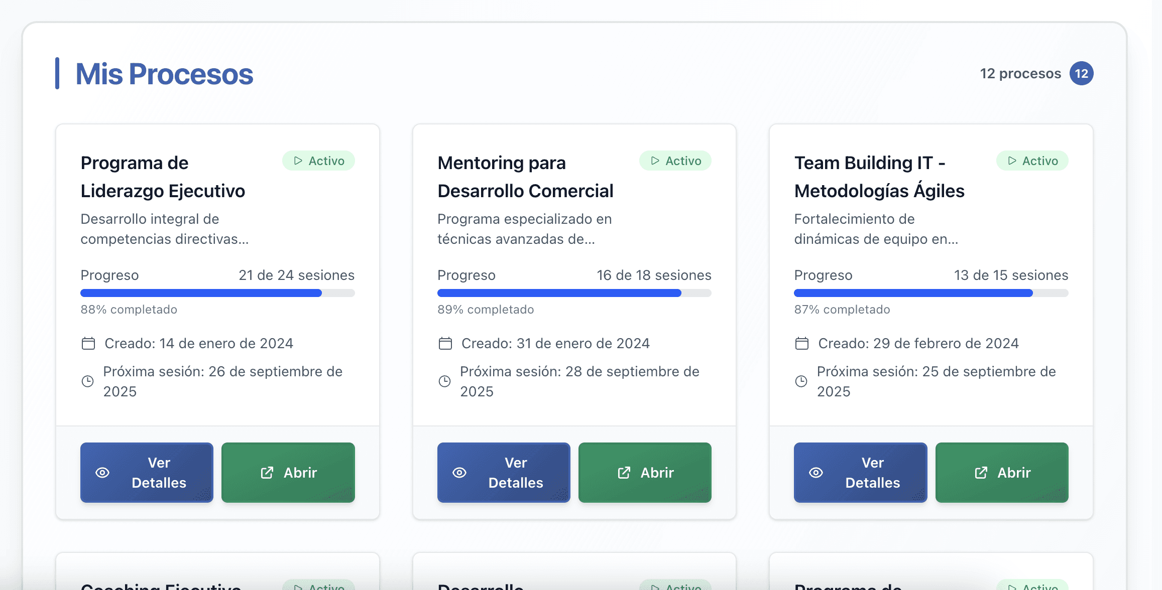View details of Mentoring para Desarrollo Comercial
Viewport: 1162px width, 590px height.
tap(504, 473)
